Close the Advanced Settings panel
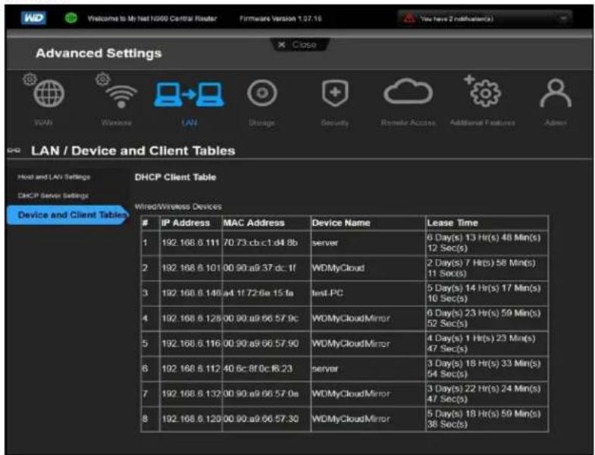Screen dimensions: 595x455 click(299, 45)
